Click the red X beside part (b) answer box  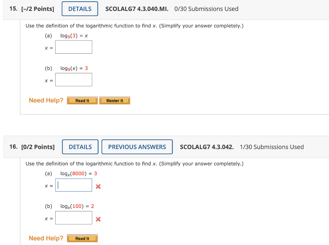point(98,219)
